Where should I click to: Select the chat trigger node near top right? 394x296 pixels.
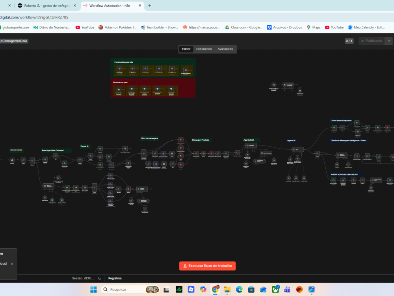point(274,85)
